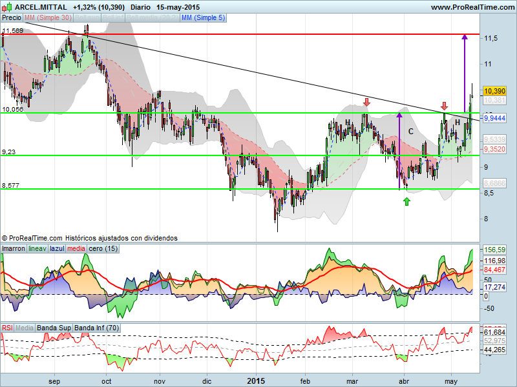Click the grey 52,975 RSI value tag
This screenshot has height=387, width=517.
pyautogui.click(x=494, y=341)
